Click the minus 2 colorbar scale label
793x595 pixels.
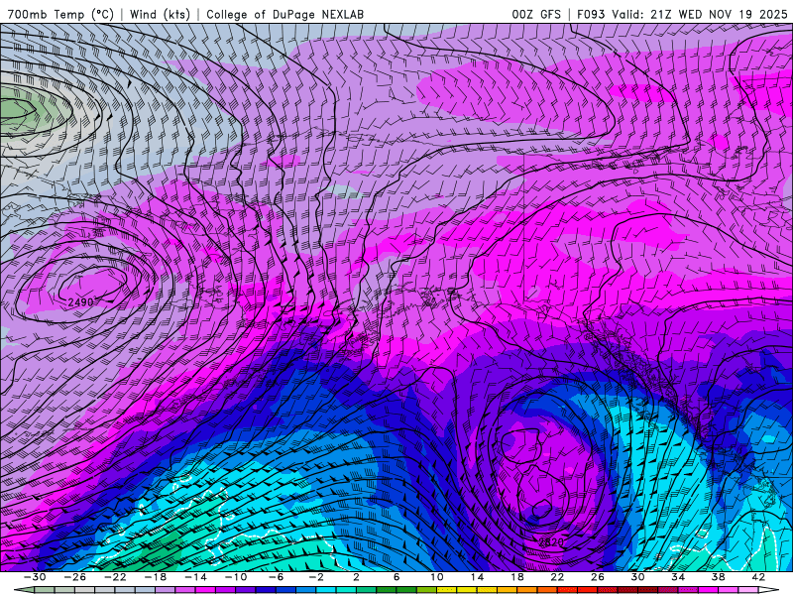click(x=316, y=577)
